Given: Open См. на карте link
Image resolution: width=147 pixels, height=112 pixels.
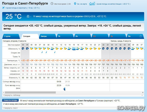Looking at the screenshot, I should click(82, 4).
